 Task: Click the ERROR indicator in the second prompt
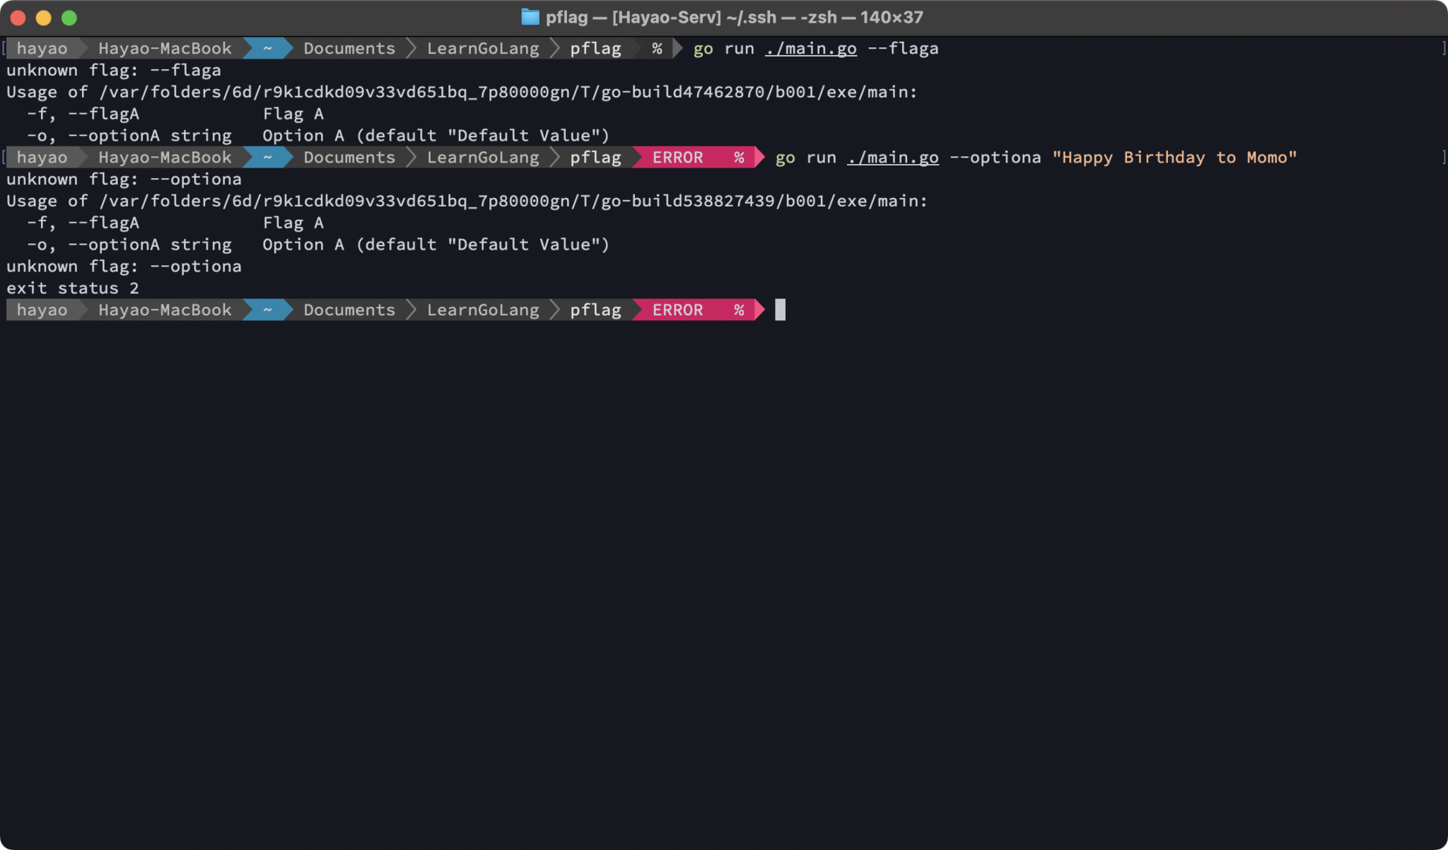coord(677,157)
